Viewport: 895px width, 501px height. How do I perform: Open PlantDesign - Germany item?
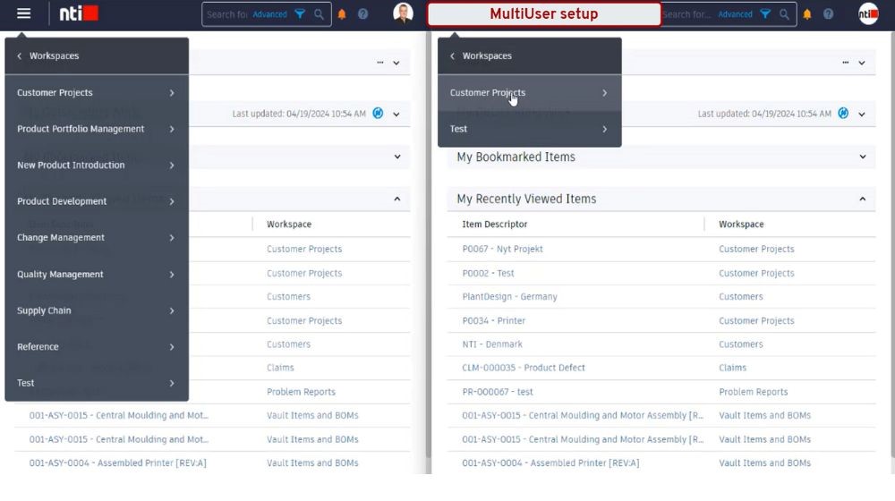(x=510, y=297)
